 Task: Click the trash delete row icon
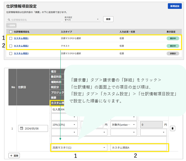173,128
